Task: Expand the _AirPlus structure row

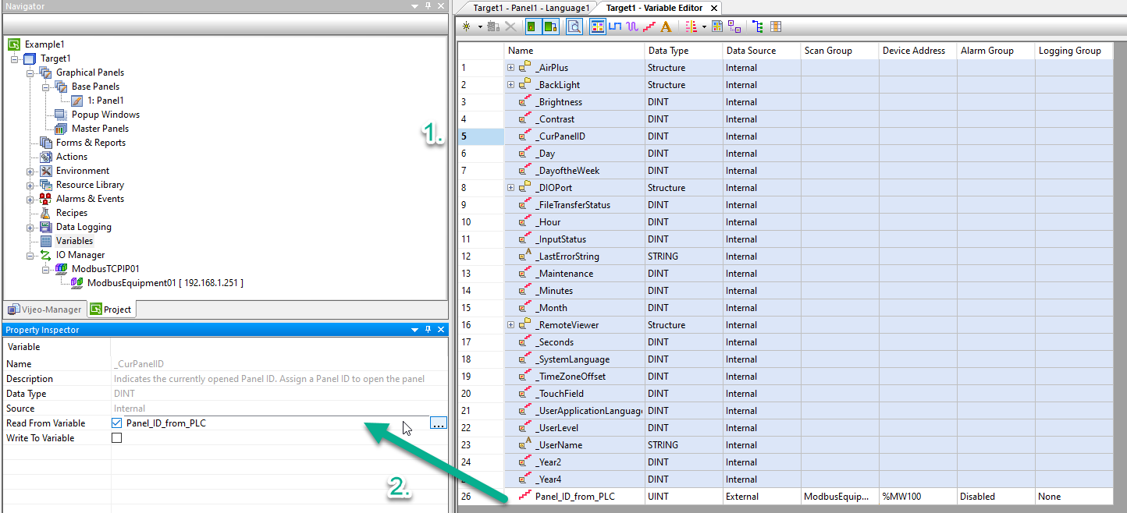Action: tap(511, 68)
